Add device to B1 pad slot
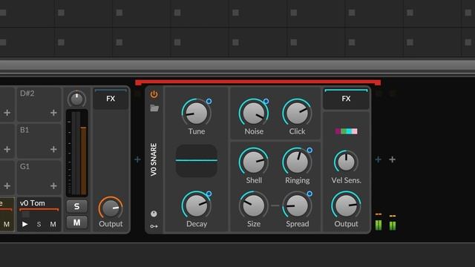The height and width of the screenshot is (267, 475). 53,149
